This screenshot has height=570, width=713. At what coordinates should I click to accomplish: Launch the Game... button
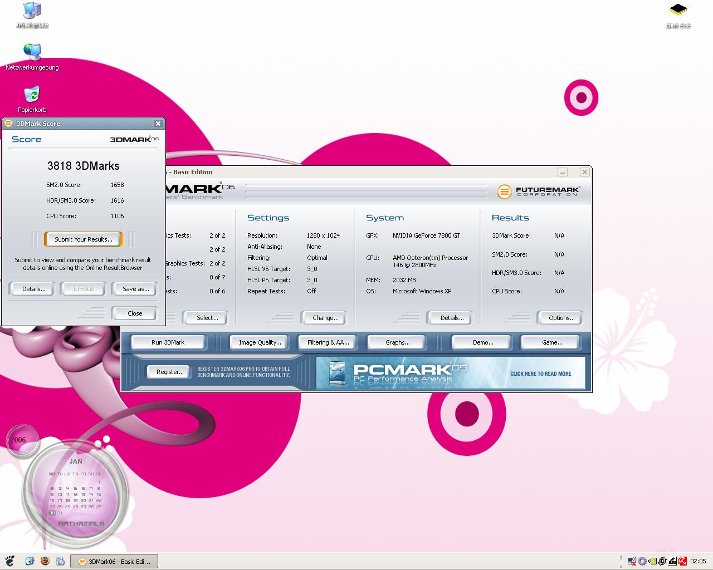pos(551,342)
